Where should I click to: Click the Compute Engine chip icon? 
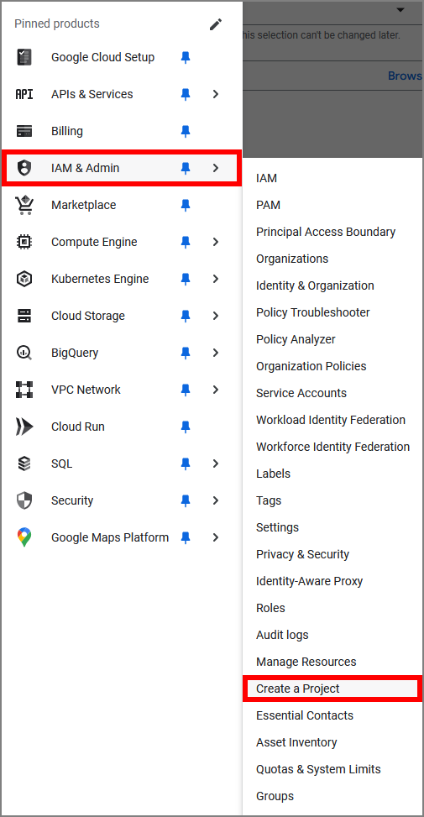pyautogui.click(x=24, y=242)
